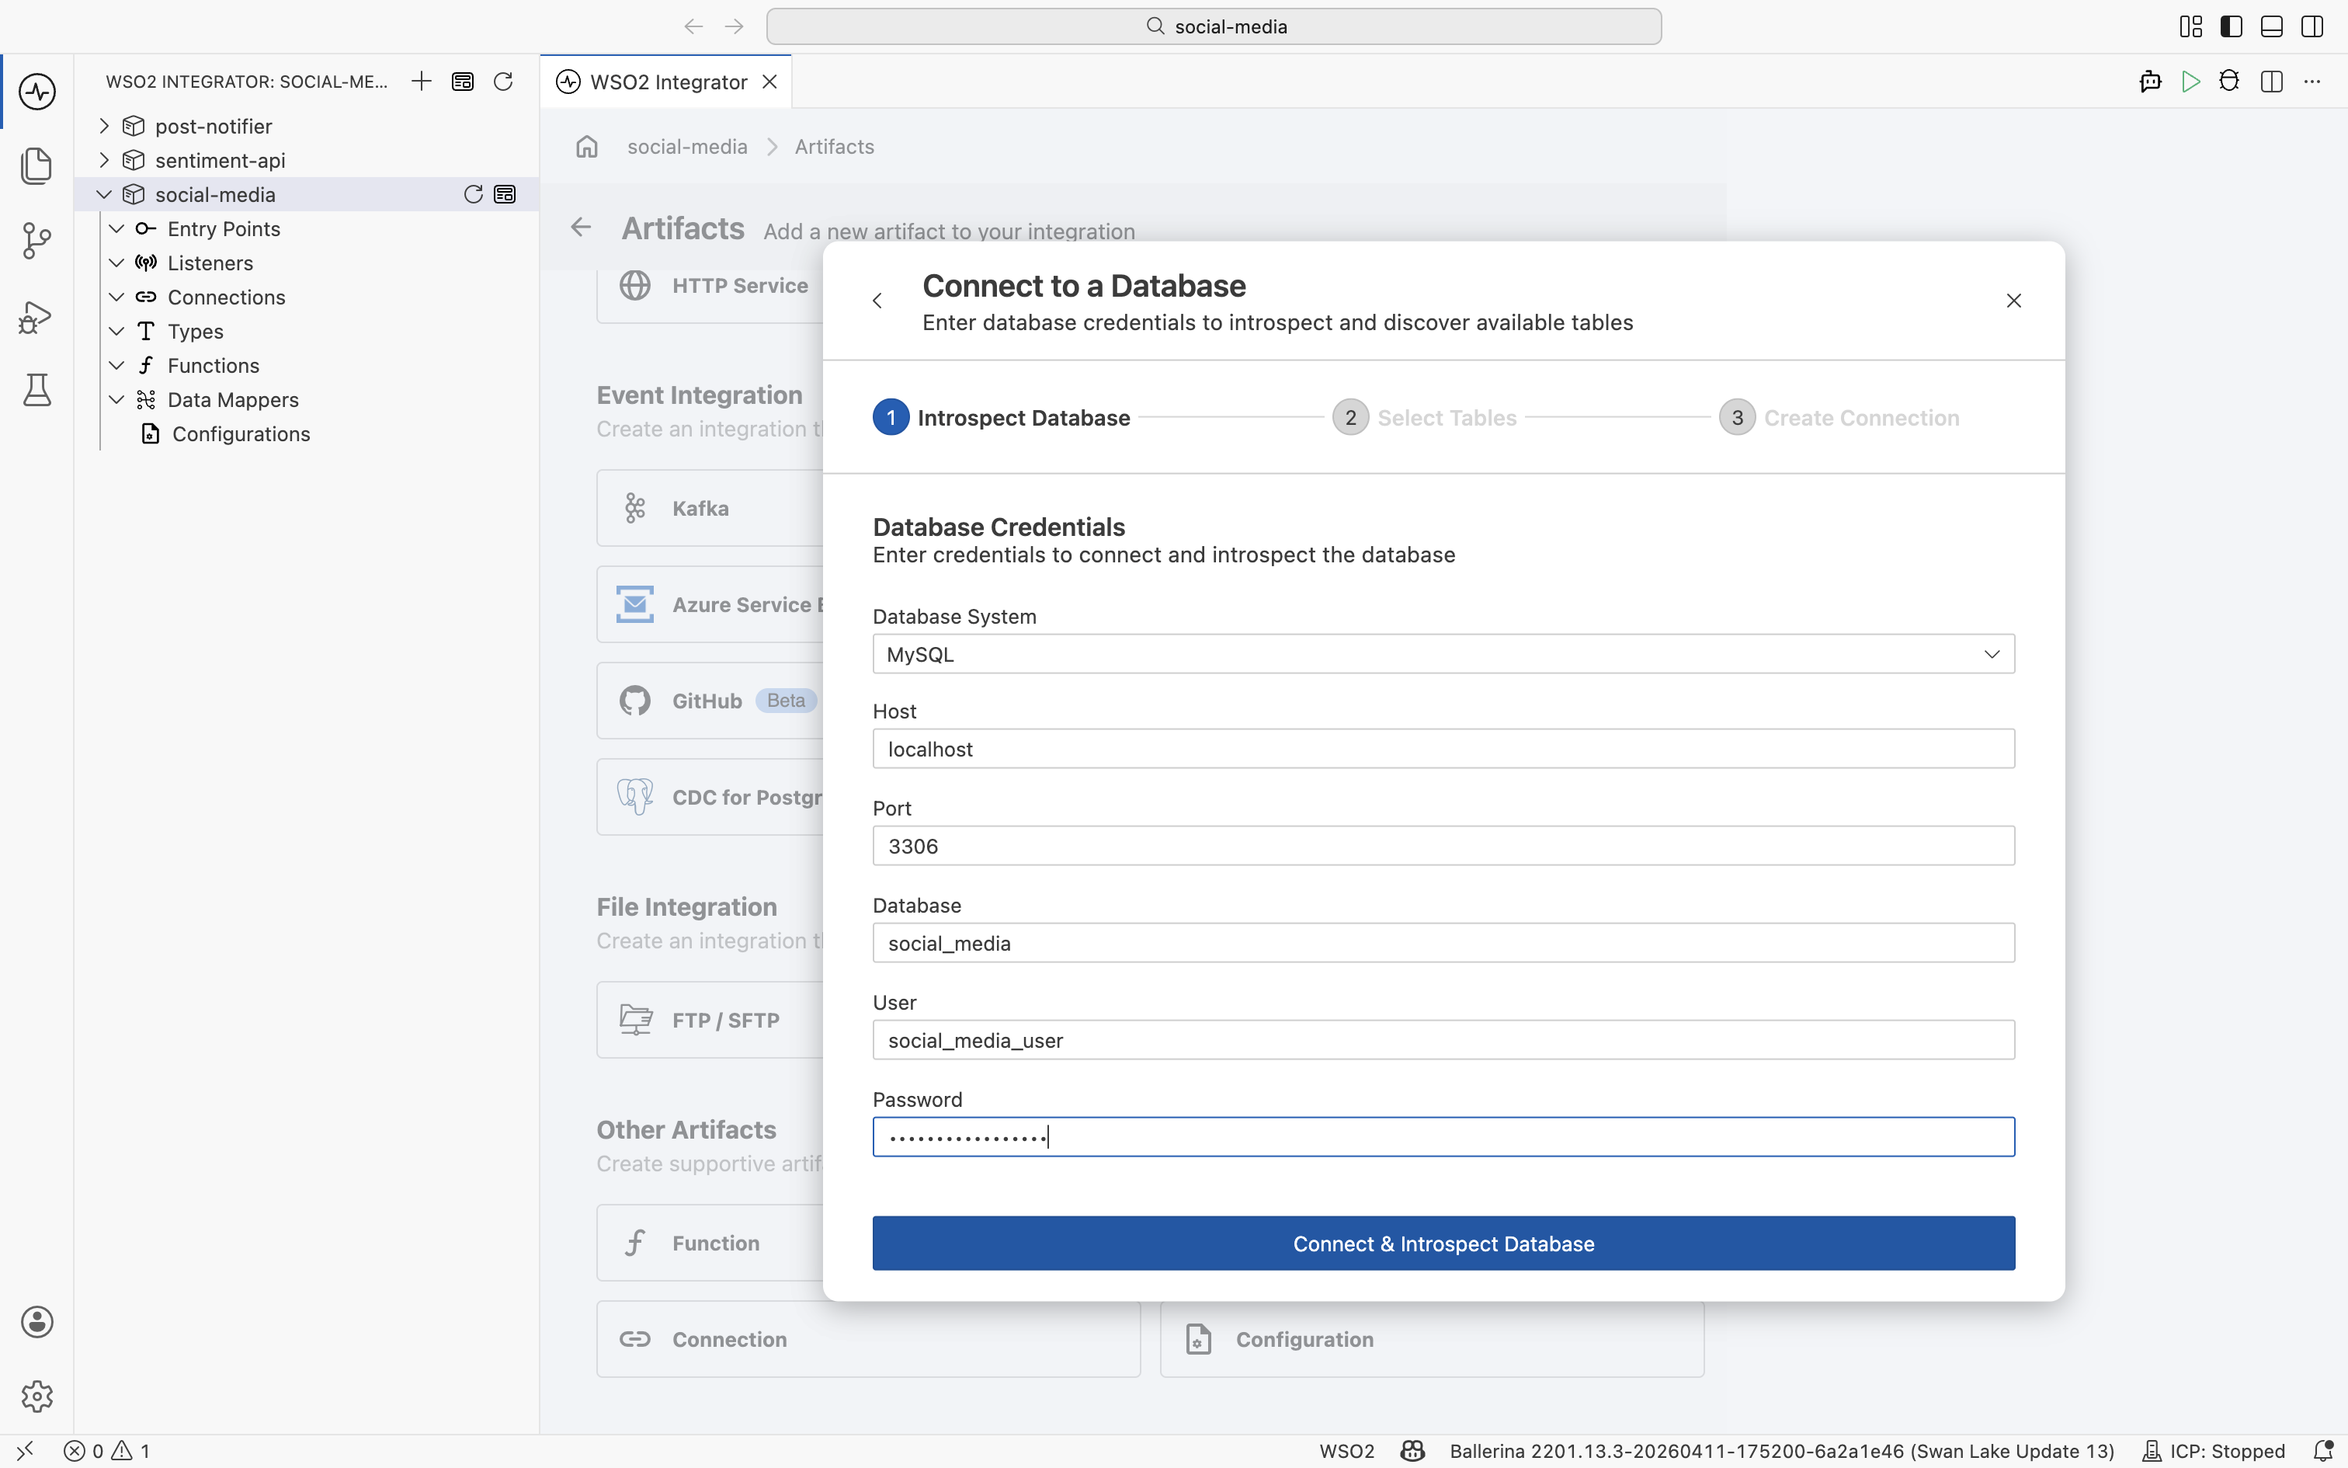Click errors and warnings count in status bar
Viewport: 2348px width, 1468px height.
[x=106, y=1451]
